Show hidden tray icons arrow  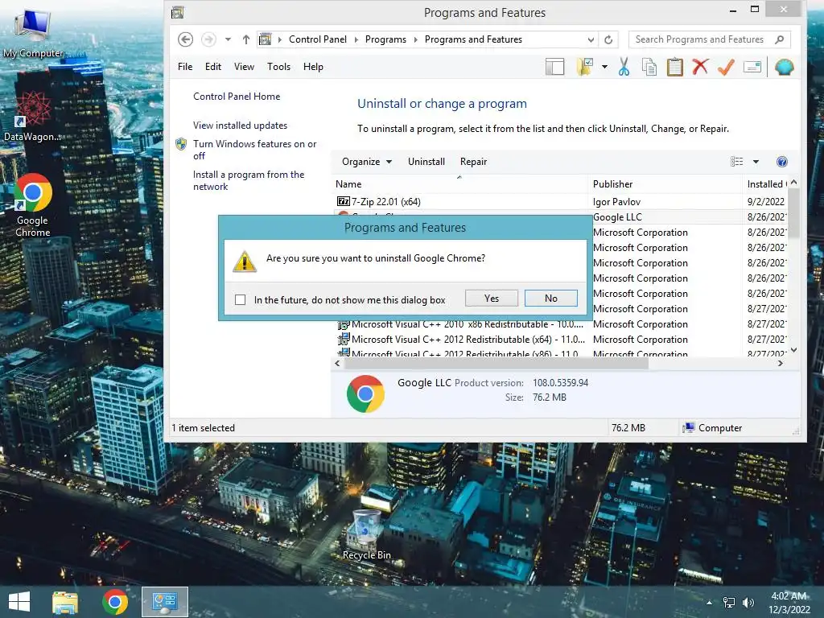click(710, 603)
